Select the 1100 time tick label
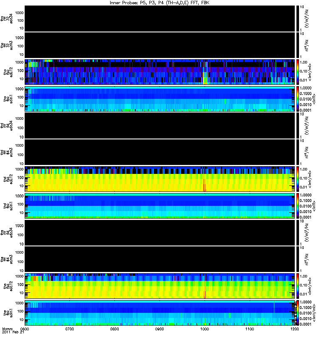The image size is (319, 341). 250,329
